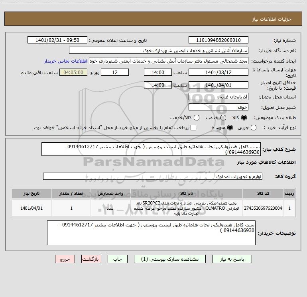Click the need number field 1101094882000010
Image resolution: width=307 pixels, height=297 pixels.
(218, 40)
